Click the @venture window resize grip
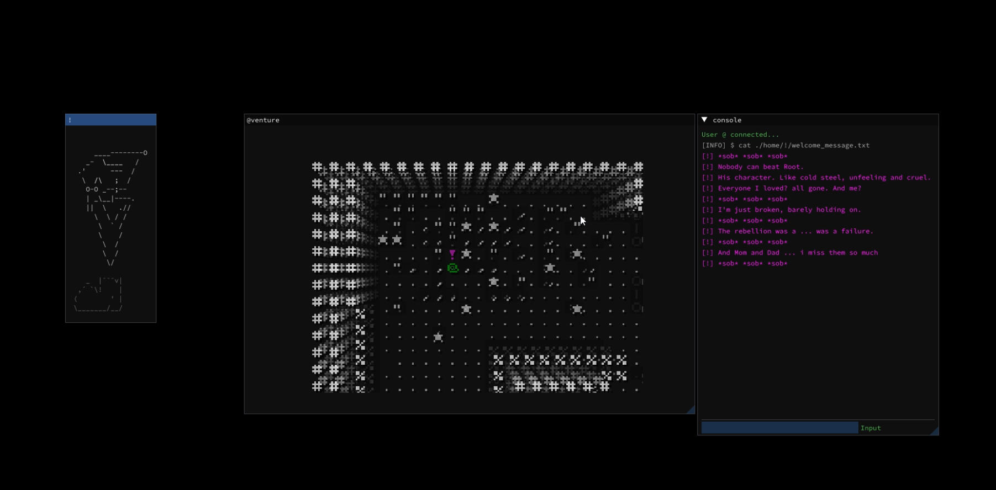The image size is (996, 490). [x=691, y=409]
